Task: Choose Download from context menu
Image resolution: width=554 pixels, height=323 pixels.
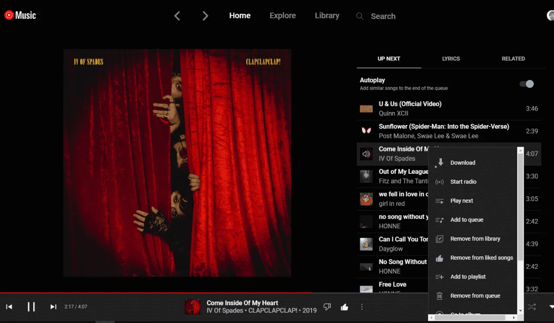Action: [x=463, y=163]
